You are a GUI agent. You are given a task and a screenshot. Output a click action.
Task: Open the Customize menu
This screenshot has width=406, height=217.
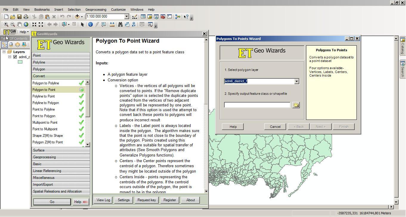pyautogui.click(x=118, y=10)
